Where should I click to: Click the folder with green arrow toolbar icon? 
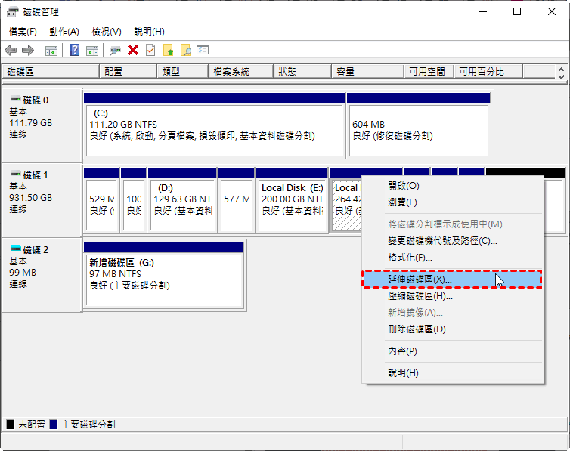[x=169, y=50]
